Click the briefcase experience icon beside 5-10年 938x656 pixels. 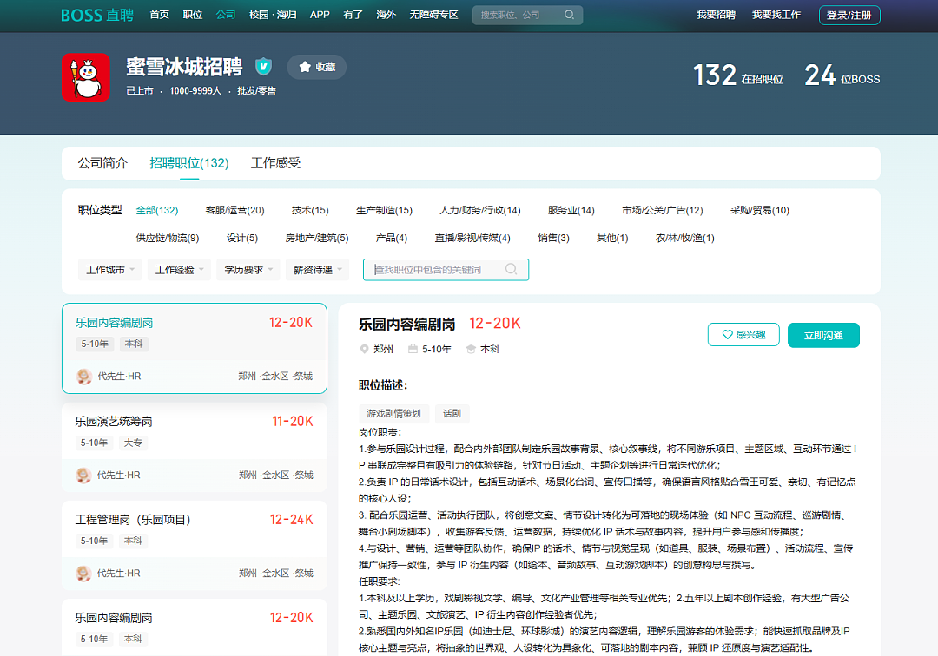413,349
